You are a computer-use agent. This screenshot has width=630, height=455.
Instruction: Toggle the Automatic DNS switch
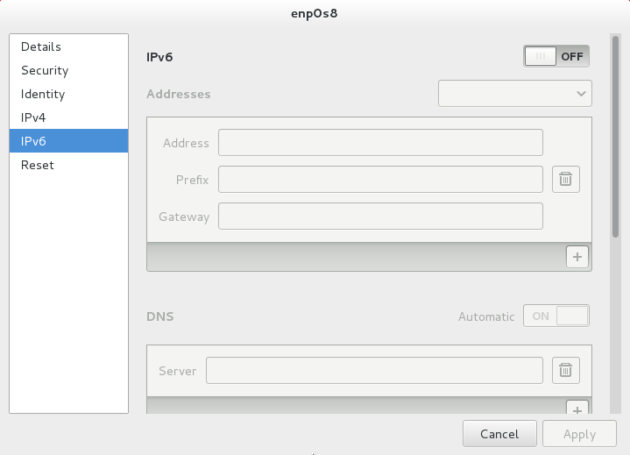pyautogui.click(x=556, y=316)
